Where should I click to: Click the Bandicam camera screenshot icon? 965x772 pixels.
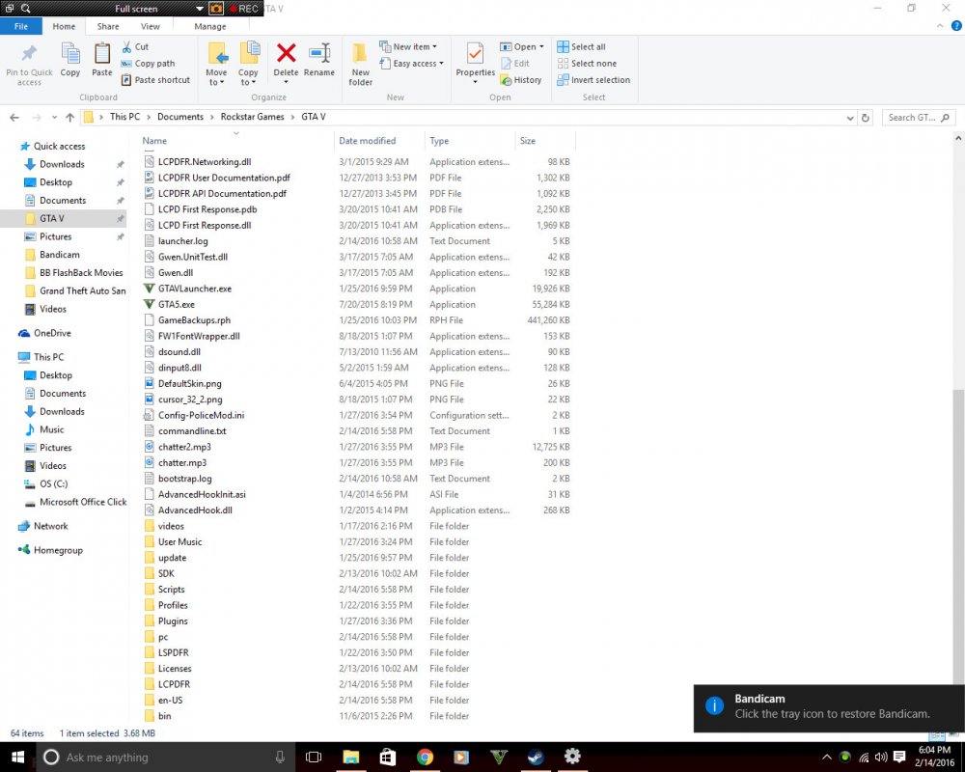click(216, 9)
